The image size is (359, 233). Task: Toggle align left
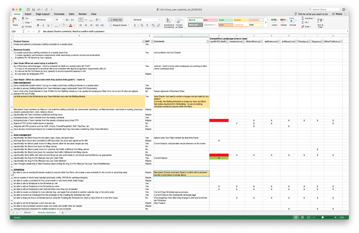[x=81, y=25]
